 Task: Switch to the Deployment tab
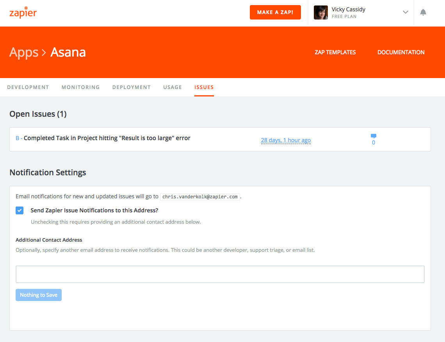pyautogui.click(x=132, y=87)
